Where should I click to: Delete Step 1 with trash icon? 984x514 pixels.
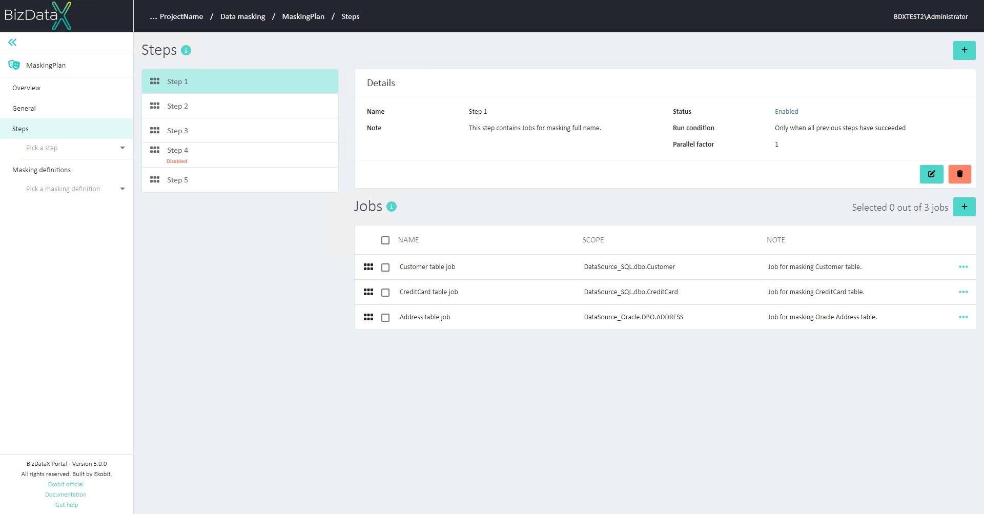[x=959, y=174]
